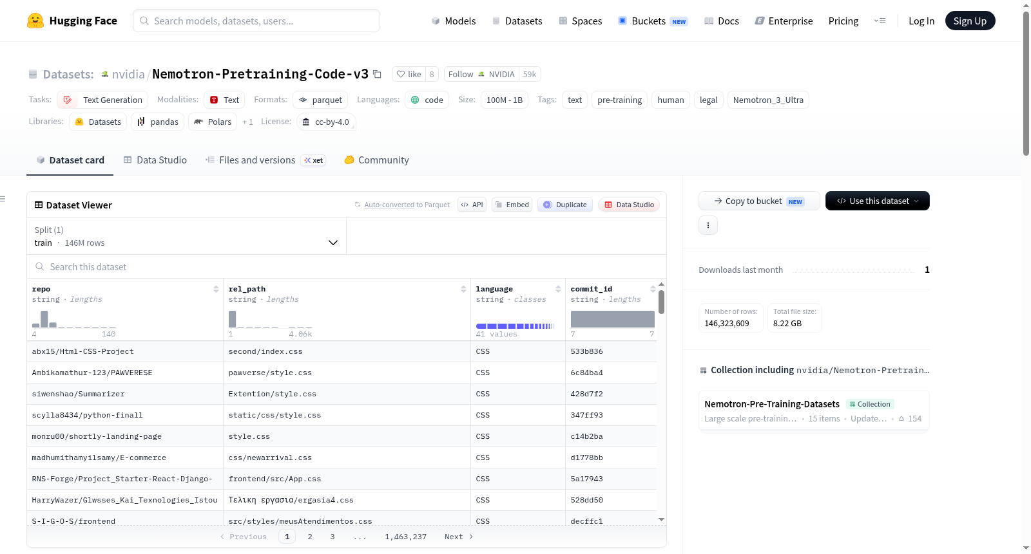Focus the Search models, datasets, users field

point(256,21)
